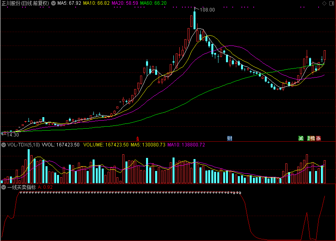The height and width of the screenshot is (241, 336).
Task: Click the green MA60: 66.20 label
Action: (x=153, y=3)
